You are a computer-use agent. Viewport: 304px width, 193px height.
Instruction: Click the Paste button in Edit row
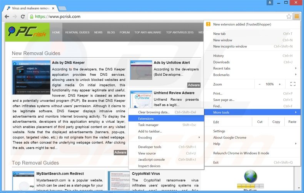click(292, 122)
